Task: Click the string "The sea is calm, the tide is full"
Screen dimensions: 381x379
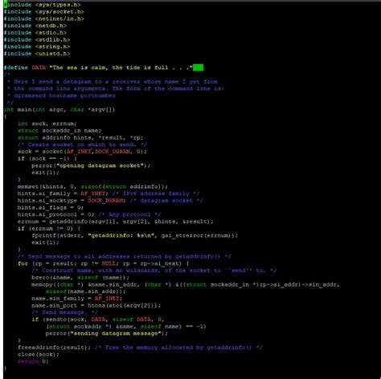Action: tap(121, 67)
